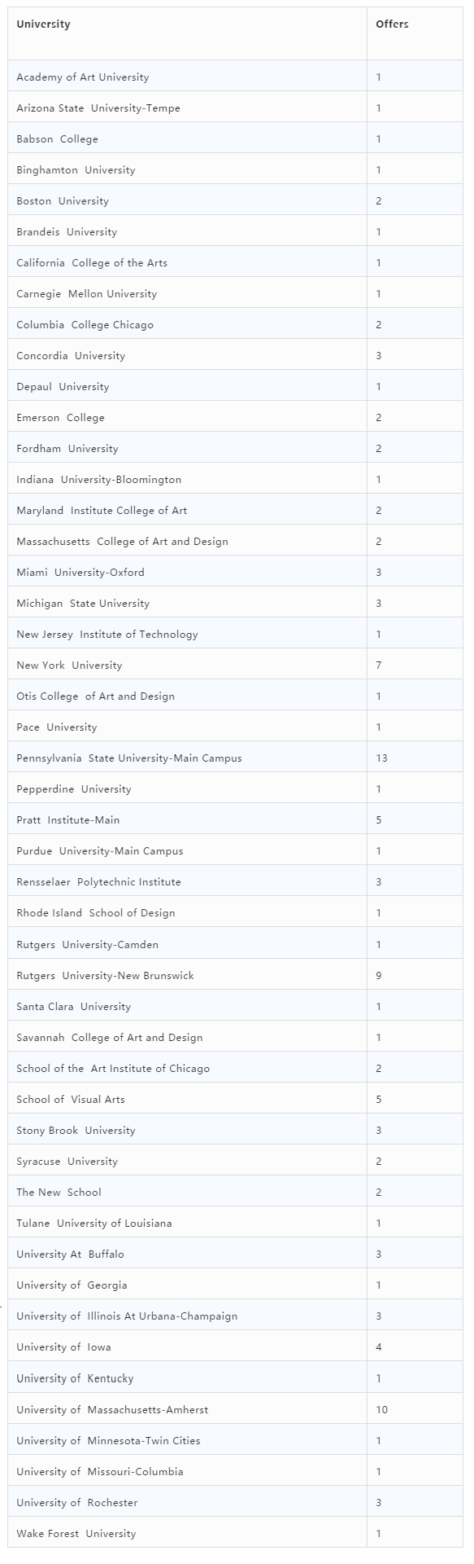Click on Carnegie Mellon University

click(87, 294)
